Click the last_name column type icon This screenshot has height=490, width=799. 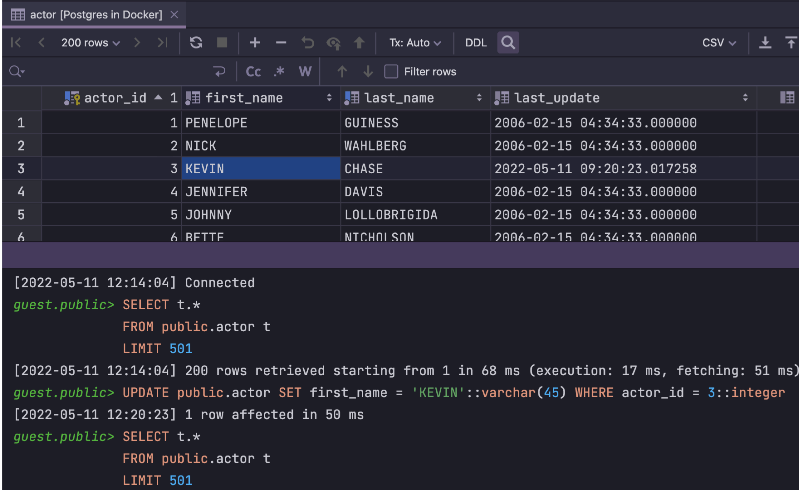pos(352,98)
